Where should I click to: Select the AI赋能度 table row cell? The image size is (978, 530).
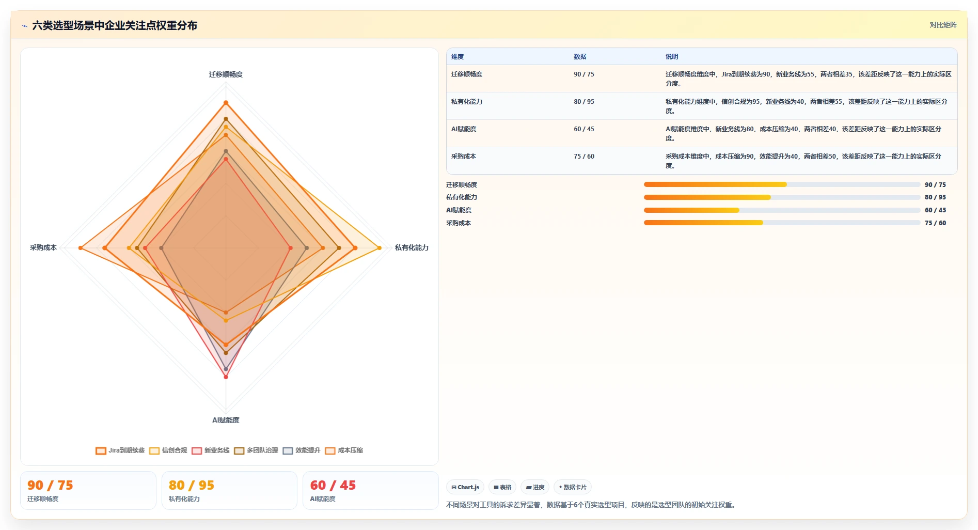[464, 129]
